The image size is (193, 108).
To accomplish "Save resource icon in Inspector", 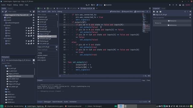I will coord(160,12).
